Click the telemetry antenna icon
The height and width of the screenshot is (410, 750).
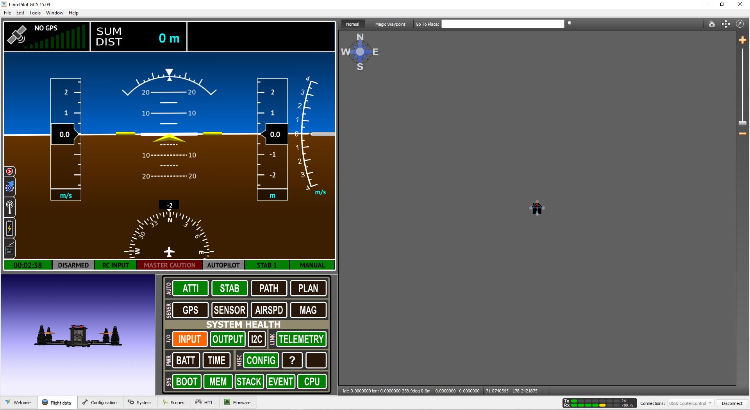pyautogui.click(x=10, y=207)
